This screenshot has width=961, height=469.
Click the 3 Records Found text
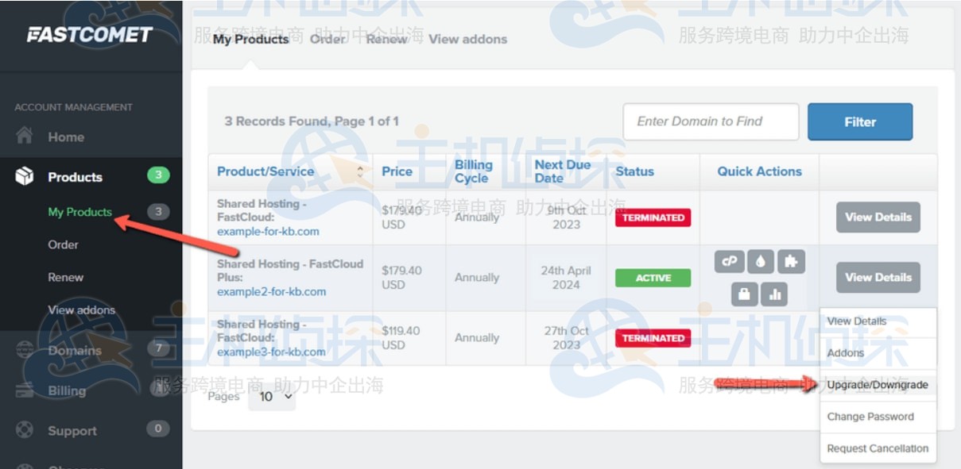pos(312,121)
